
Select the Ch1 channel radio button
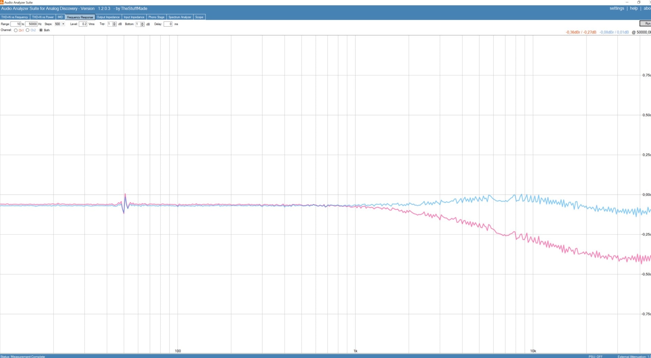tap(16, 30)
